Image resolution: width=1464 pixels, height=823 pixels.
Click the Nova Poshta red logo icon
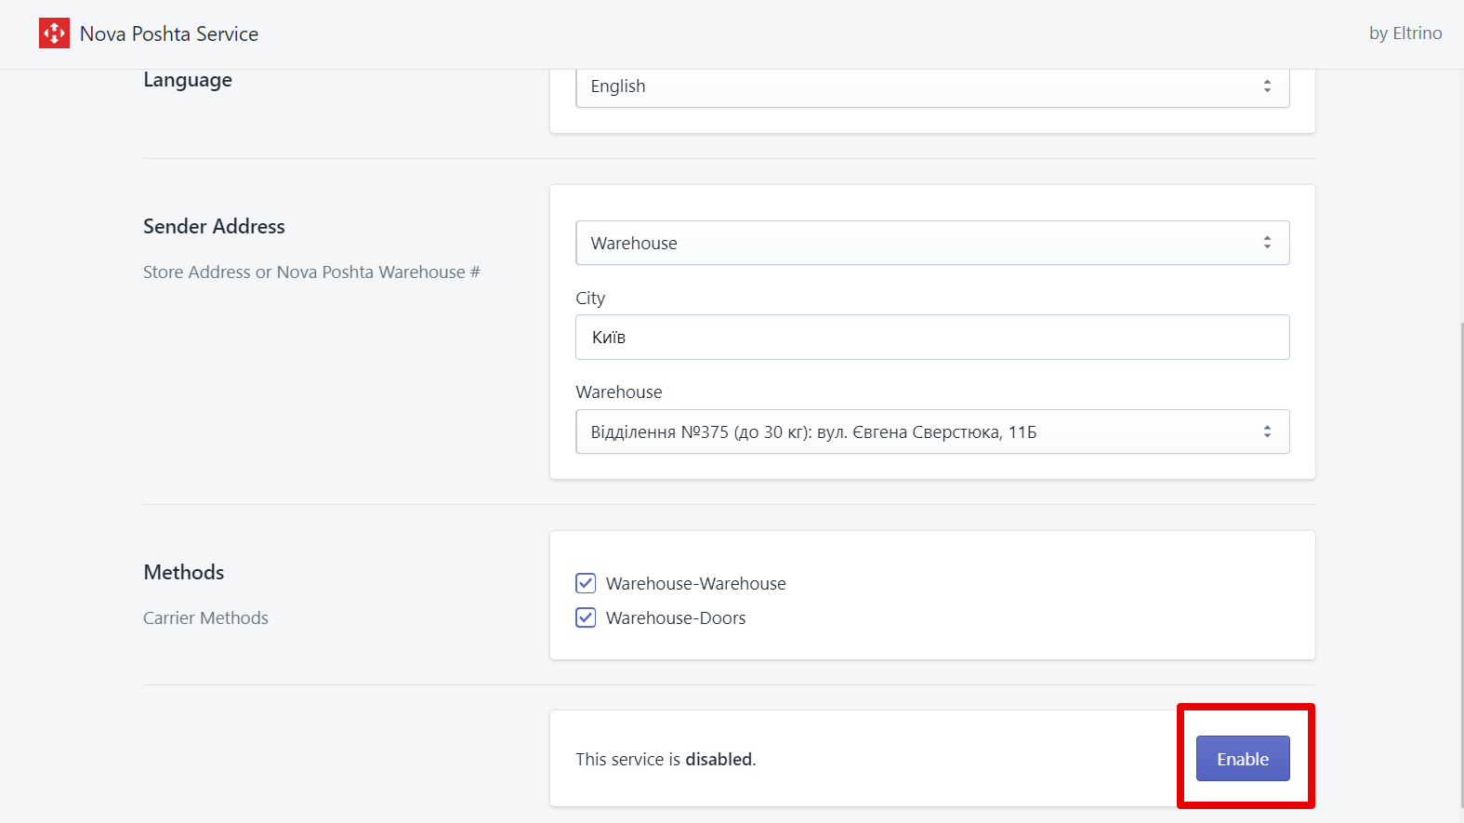(x=54, y=33)
